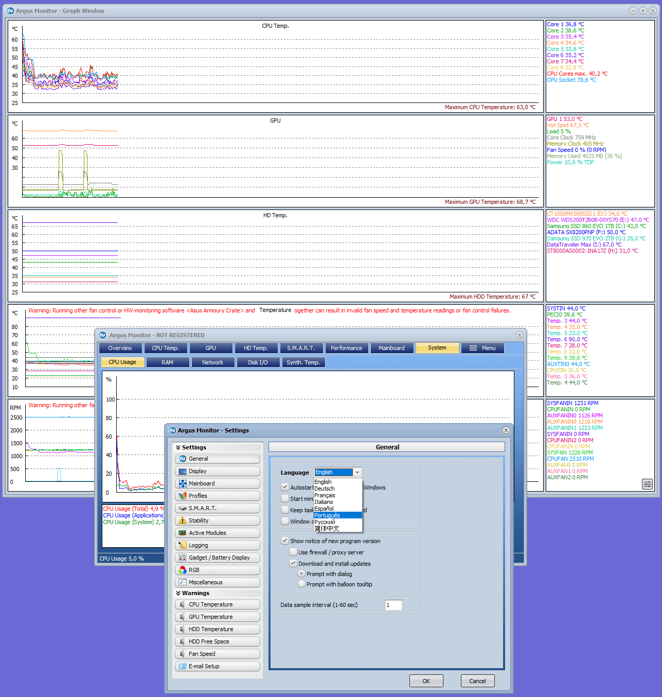Viewport: 662px width, 697px height.
Task: Open graph settings icon in fan panel
Action: pyautogui.click(x=647, y=484)
